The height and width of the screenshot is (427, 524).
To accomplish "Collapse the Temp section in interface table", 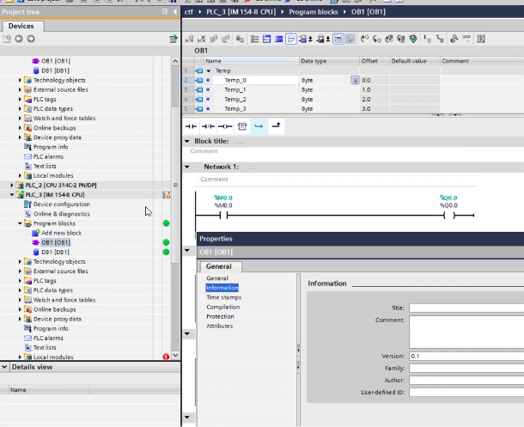I will 209,70.
